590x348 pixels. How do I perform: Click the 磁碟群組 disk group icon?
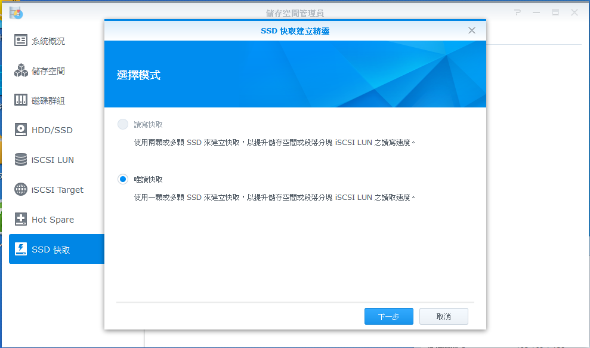pyautogui.click(x=21, y=100)
